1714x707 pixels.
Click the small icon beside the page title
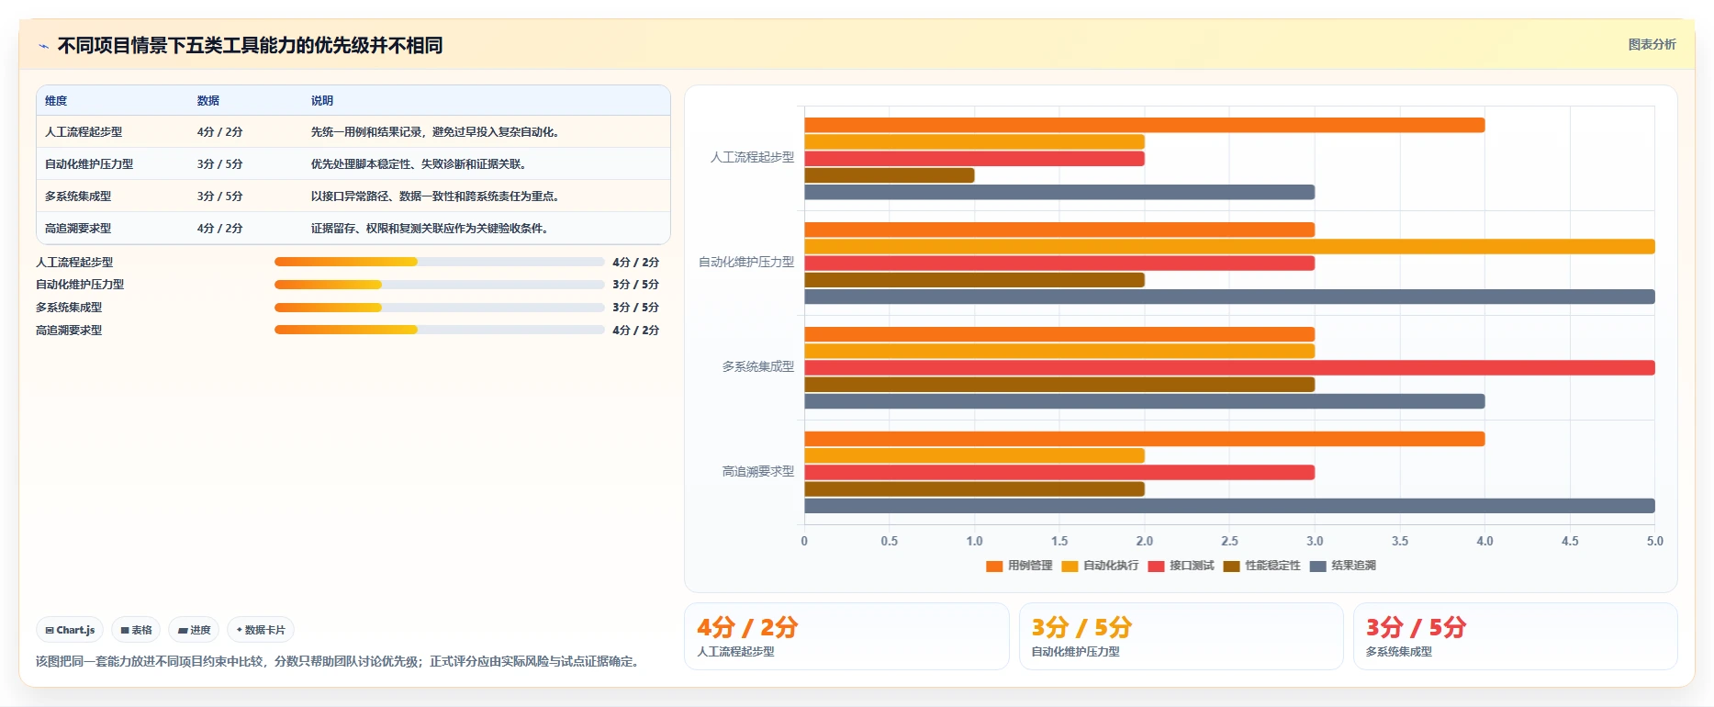(43, 46)
